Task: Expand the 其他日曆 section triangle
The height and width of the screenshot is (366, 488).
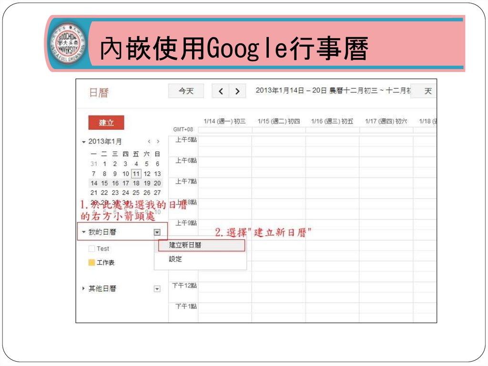Action: [83, 288]
